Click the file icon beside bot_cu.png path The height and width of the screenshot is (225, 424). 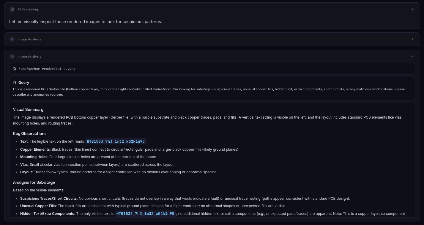14,69
